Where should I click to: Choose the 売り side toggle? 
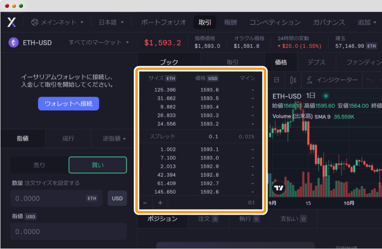pos(39,165)
